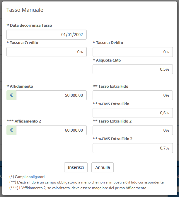Select the Tasso a Debito field

[x=133, y=52]
